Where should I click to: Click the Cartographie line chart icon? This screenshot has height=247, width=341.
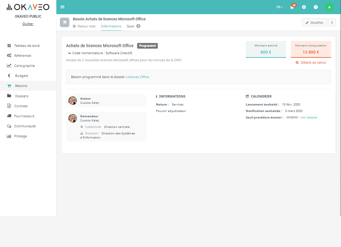click(x=9, y=65)
